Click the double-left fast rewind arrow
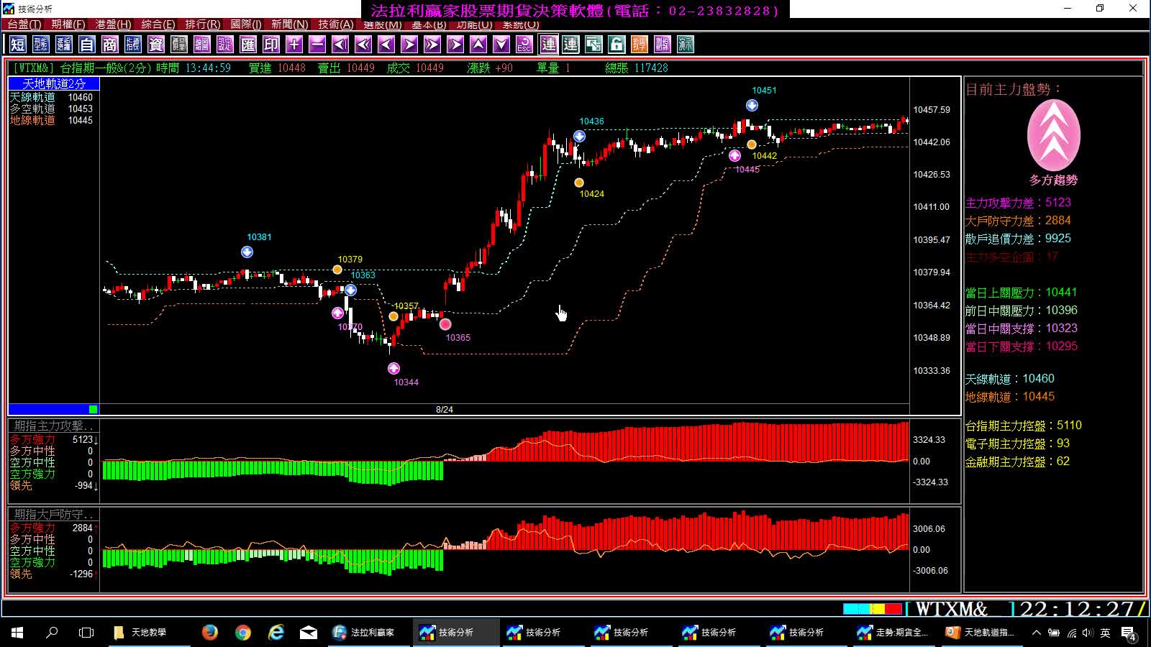1151x647 pixels. (363, 45)
